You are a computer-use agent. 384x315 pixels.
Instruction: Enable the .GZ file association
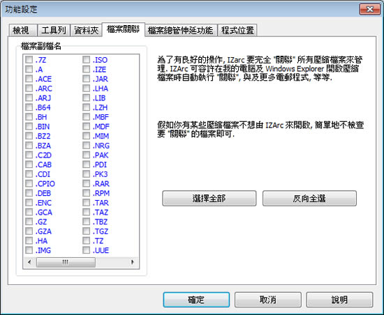tap(29, 222)
